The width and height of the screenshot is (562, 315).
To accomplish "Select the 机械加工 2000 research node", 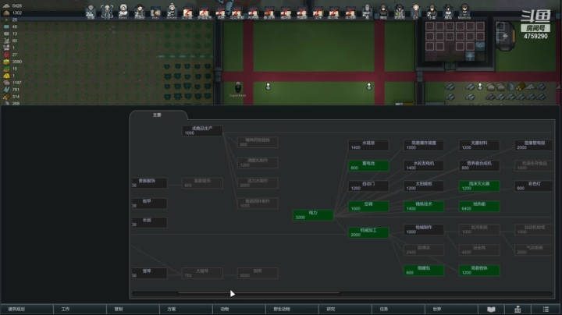I will point(368,232).
